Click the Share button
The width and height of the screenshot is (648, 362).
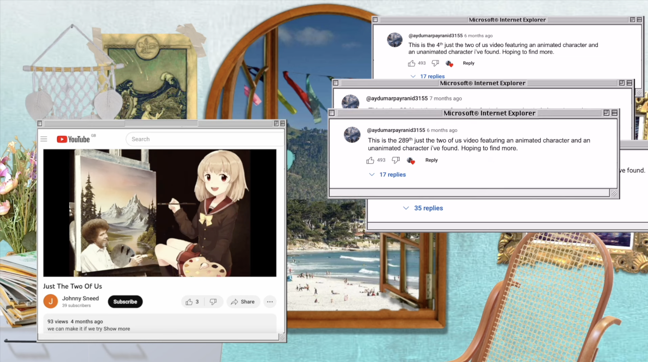pyautogui.click(x=243, y=302)
